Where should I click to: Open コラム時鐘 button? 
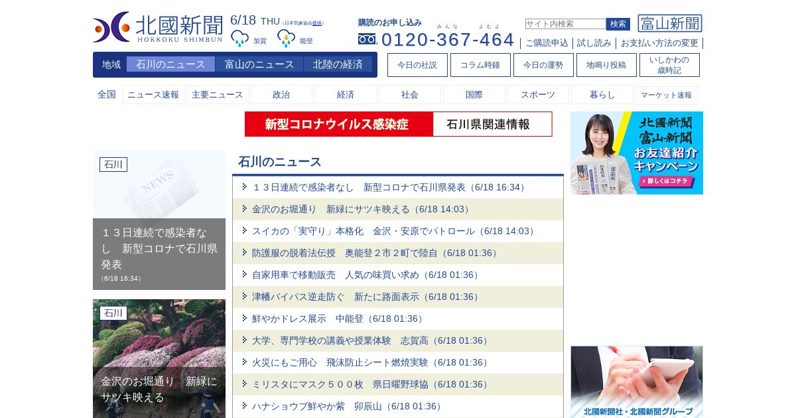point(480,65)
